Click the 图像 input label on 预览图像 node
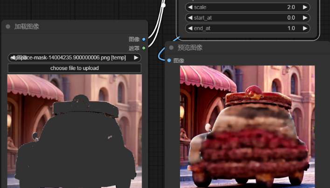Image resolution: width=330 pixels, height=188 pixels. (x=179, y=61)
